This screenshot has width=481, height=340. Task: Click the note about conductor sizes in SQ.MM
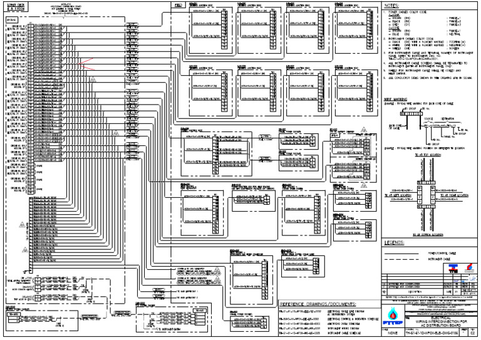click(430, 78)
